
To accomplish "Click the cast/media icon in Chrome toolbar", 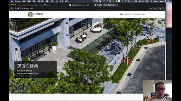I will pos(155,9).
